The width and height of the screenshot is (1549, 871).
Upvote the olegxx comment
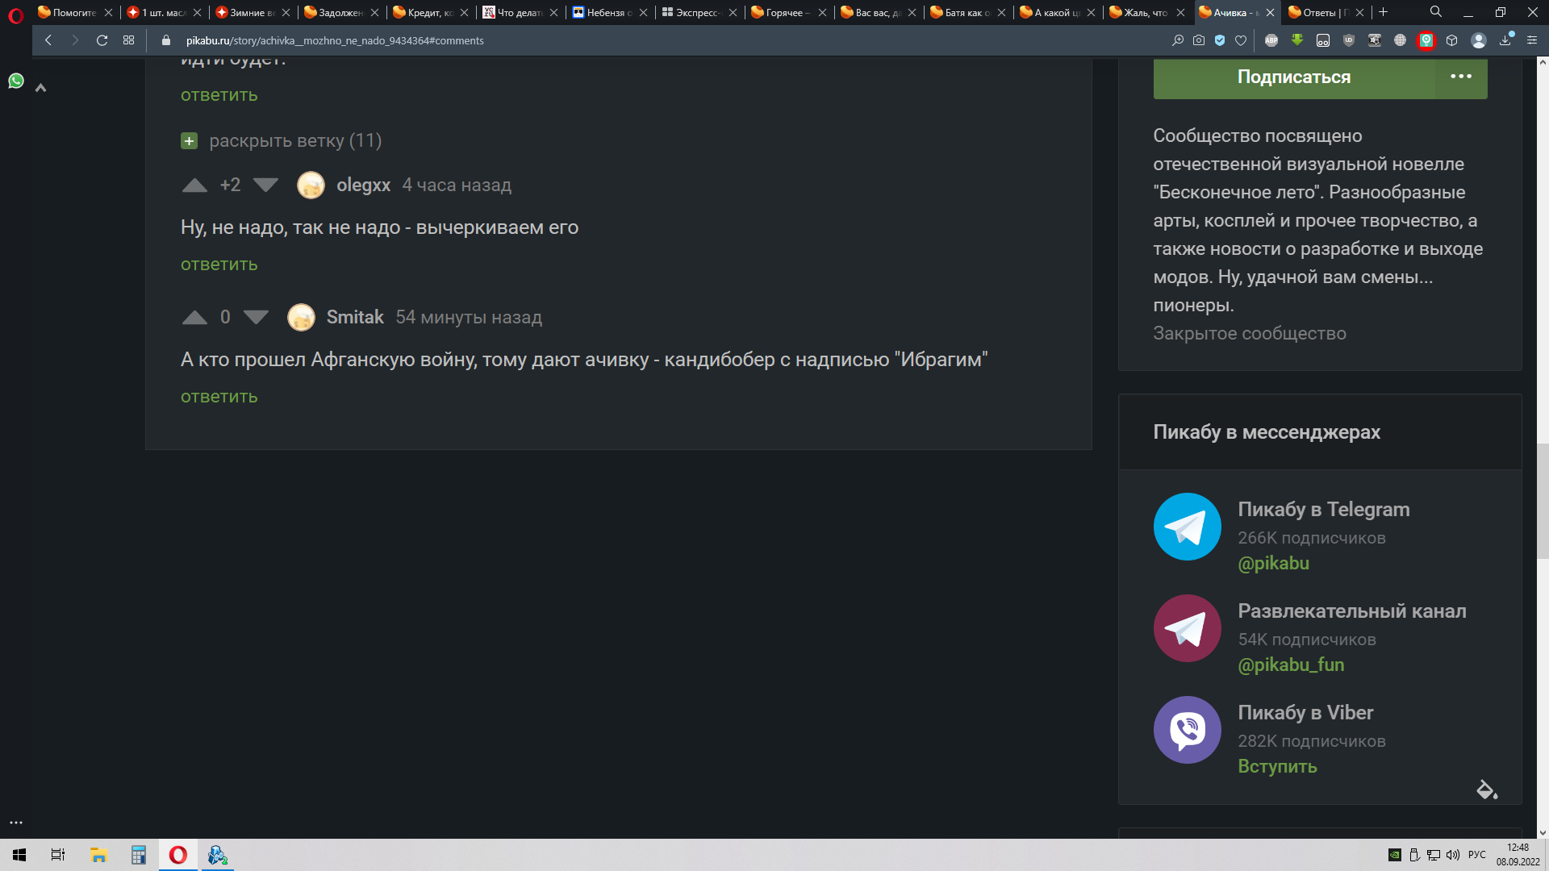click(x=194, y=185)
